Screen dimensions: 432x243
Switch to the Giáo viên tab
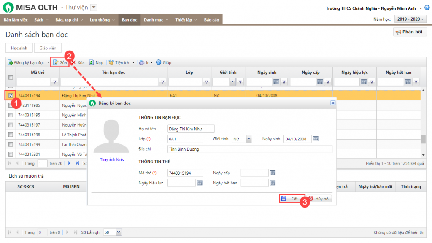pos(48,48)
